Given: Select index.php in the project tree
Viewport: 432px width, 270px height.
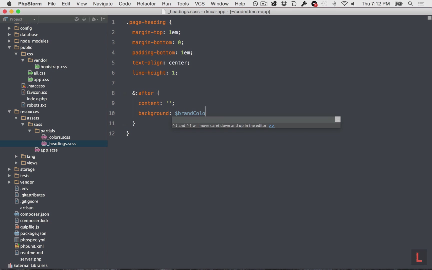Looking at the screenshot, I should [37, 99].
